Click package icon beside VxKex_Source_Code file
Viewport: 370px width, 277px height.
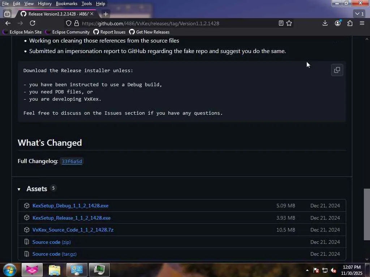coord(27,230)
